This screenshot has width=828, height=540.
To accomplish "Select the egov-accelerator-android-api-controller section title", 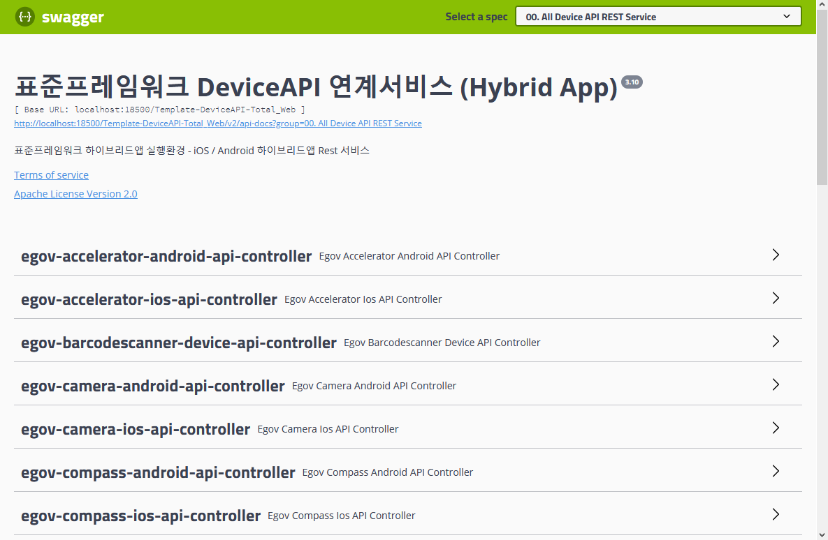I will pos(166,256).
